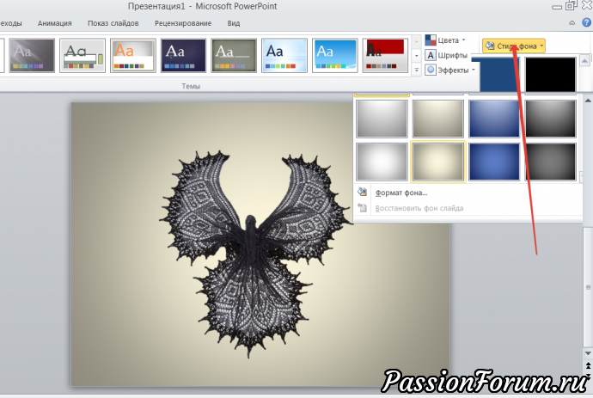Apply the red-and-black Aa theme
The width and height of the screenshot is (593, 398).
pos(384,54)
